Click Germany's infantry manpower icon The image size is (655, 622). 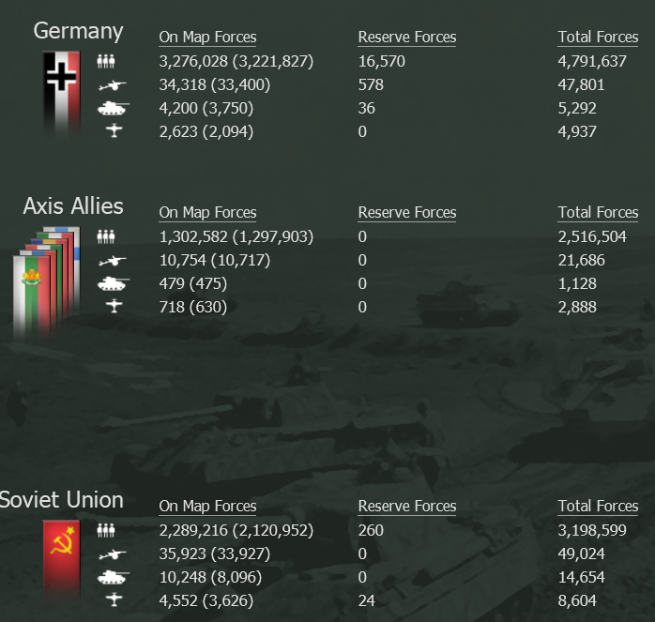point(106,61)
